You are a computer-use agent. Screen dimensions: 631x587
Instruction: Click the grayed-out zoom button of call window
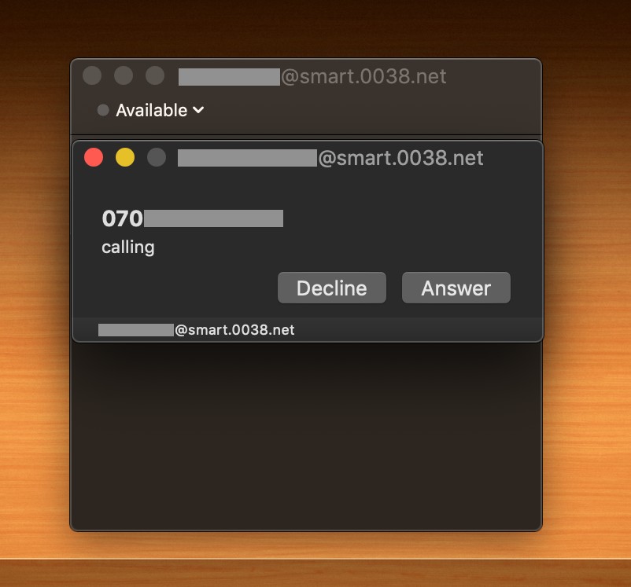[x=157, y=157]
